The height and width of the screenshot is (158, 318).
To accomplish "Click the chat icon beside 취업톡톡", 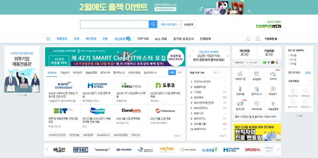I will 128,38.
